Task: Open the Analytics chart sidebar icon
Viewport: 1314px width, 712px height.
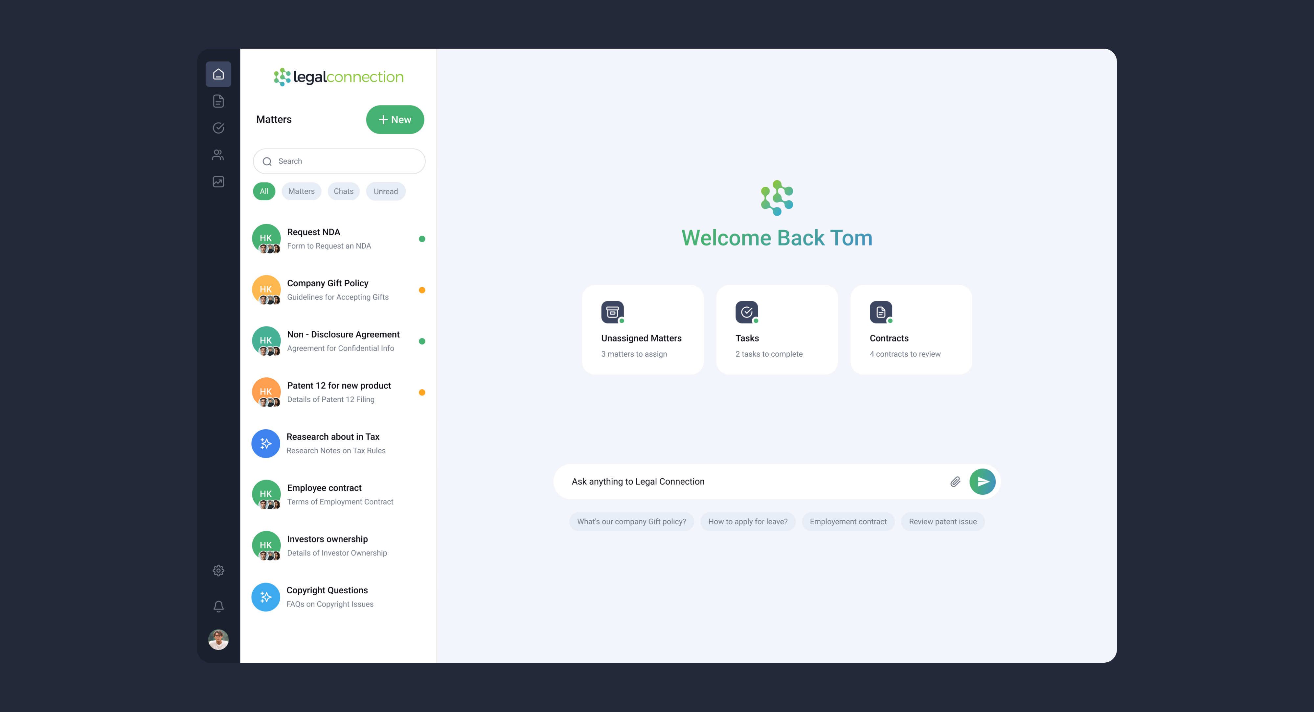Action: (x=218, y=182)
